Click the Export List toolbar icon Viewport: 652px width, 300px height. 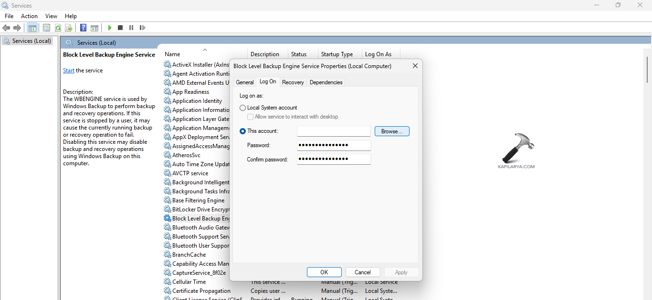pyautogui.click(x=69, y=28)
